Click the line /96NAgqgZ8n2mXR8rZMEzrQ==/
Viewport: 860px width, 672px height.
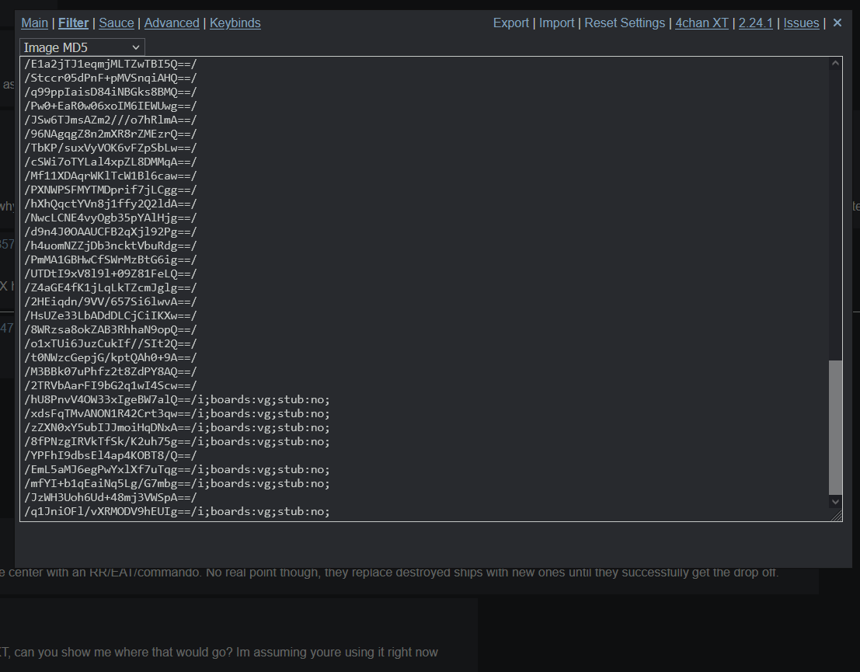(x=110, y=134)
